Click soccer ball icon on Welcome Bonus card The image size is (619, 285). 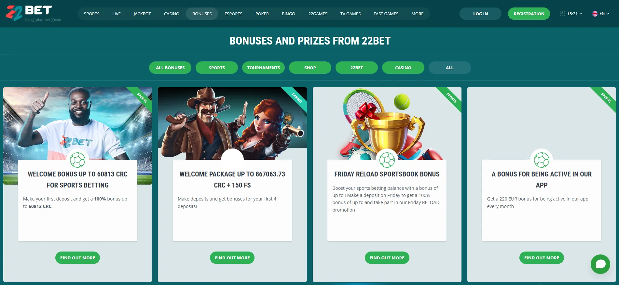[x=77, y=160]
